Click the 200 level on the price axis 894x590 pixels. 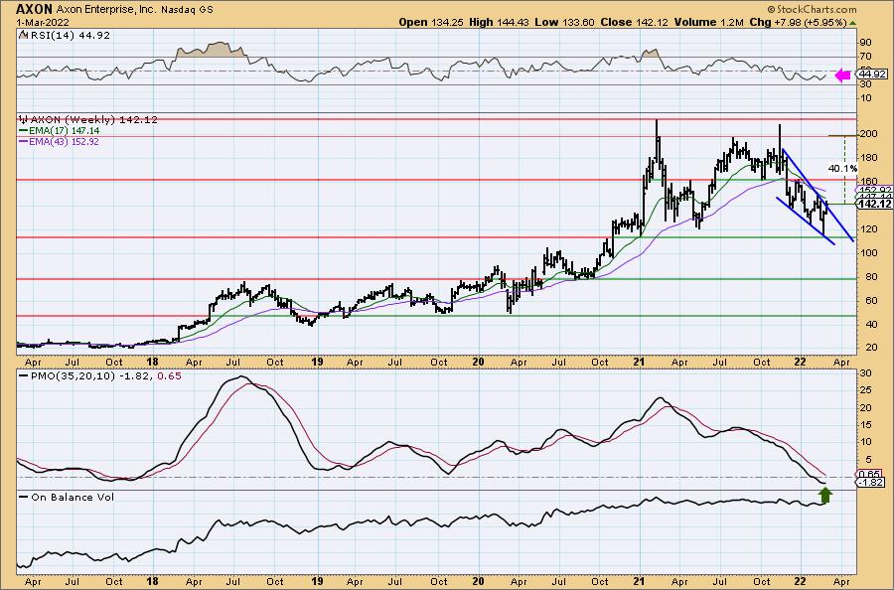tap(869, 134)
